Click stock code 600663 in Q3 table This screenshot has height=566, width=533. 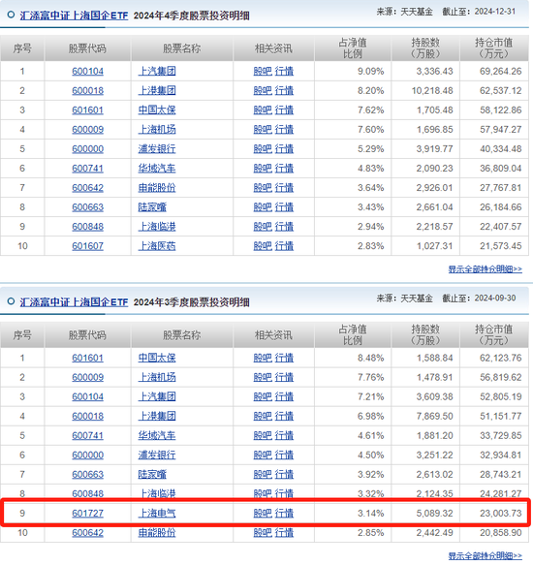click(87, 475)
